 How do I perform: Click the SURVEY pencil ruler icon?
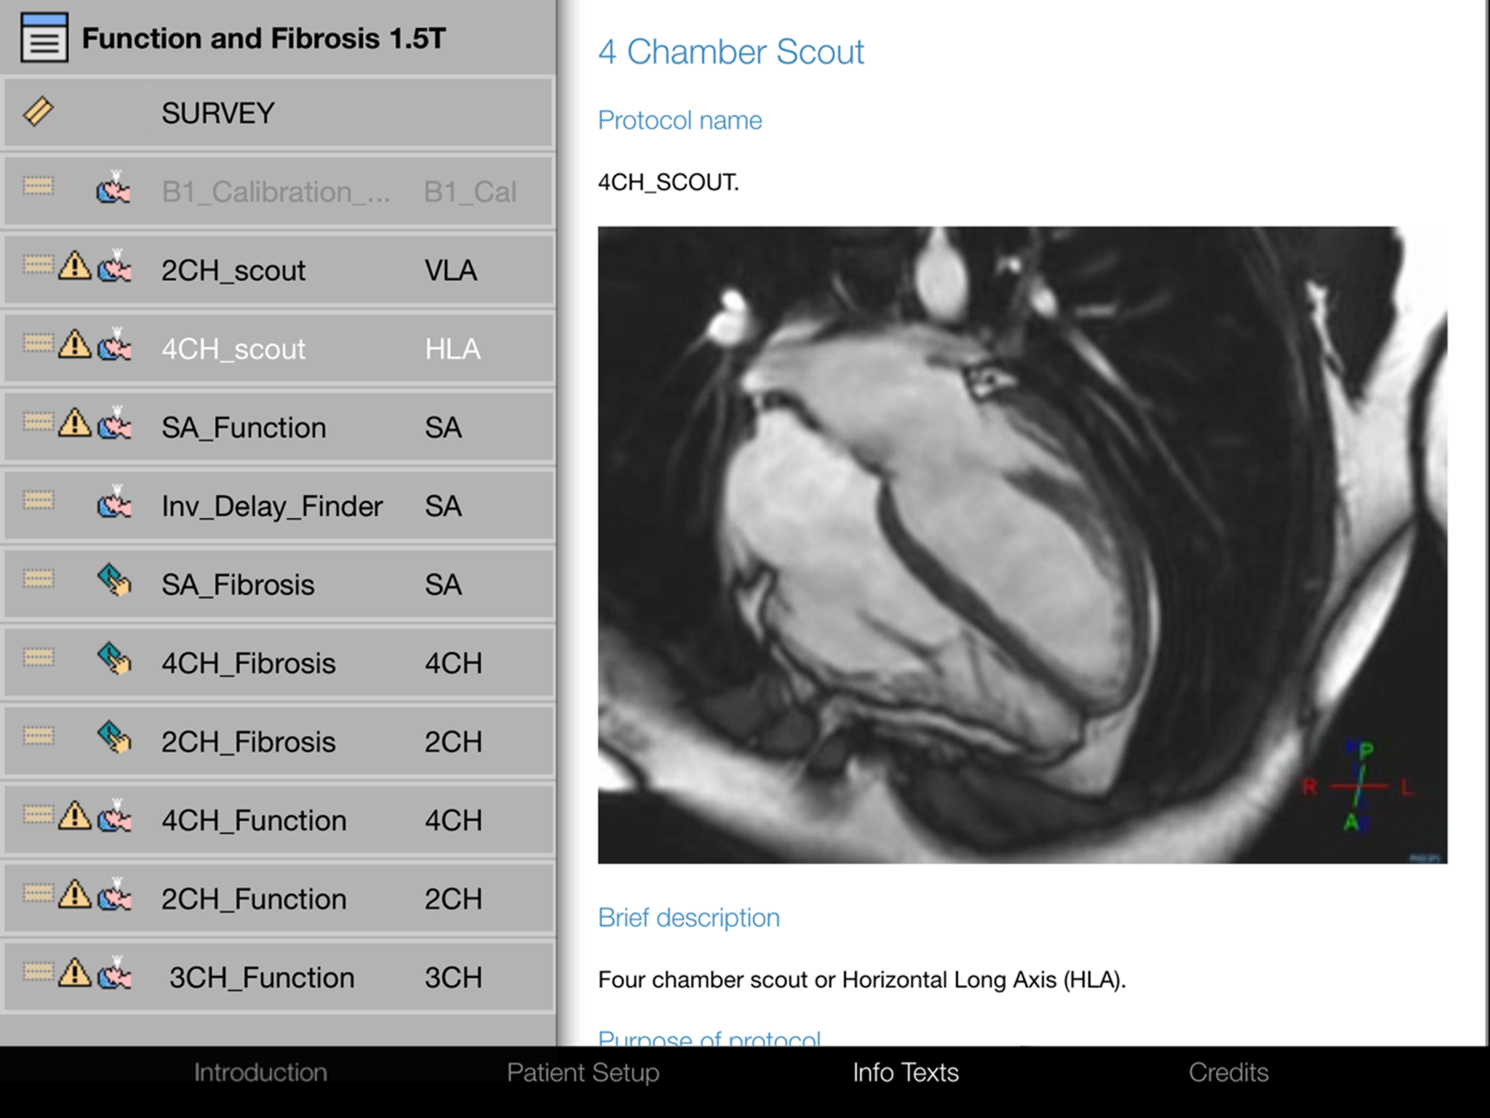38,112
